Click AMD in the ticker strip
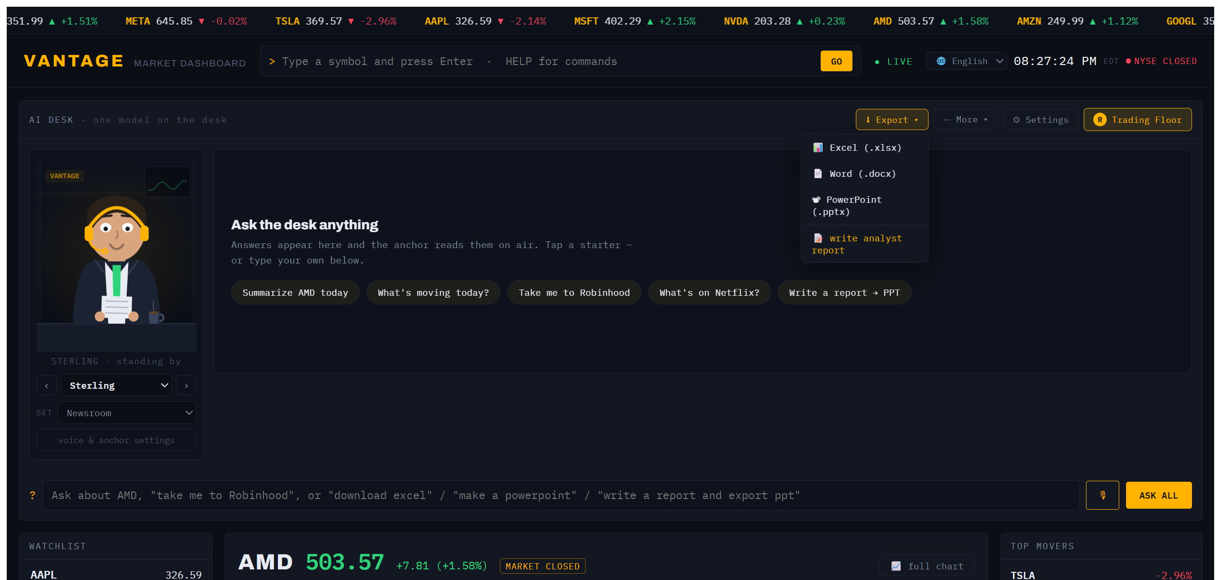 (x=931, y=21)
